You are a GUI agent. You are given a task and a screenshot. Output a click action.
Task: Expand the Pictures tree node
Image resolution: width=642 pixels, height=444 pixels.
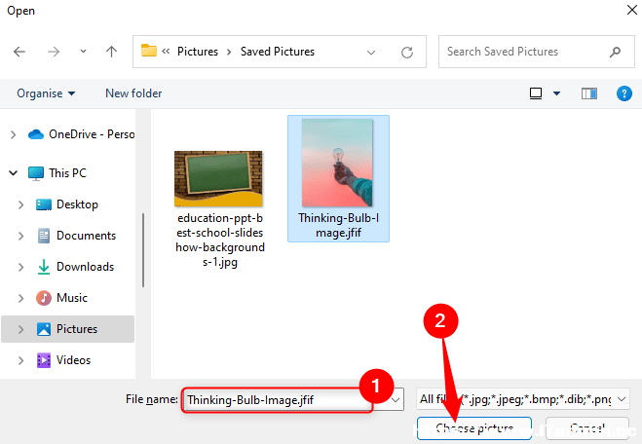[x=20, y=329]
